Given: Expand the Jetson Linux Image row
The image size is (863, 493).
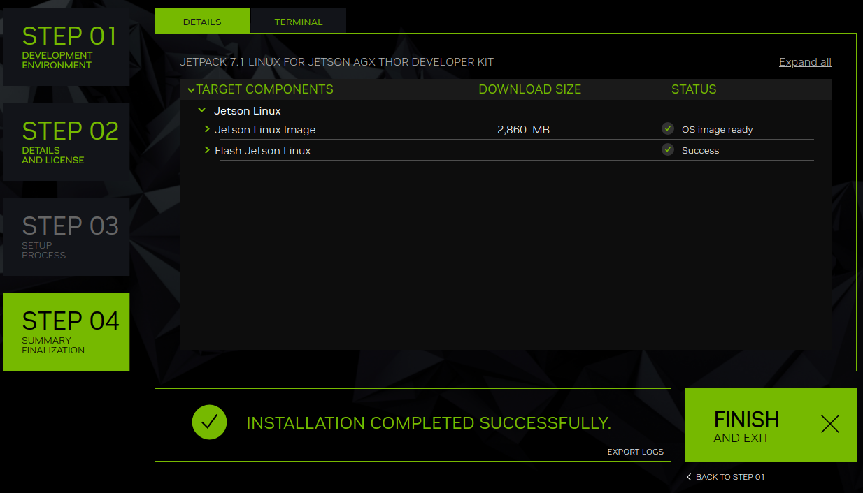Looking at the screenshot, I should (207, 129).
